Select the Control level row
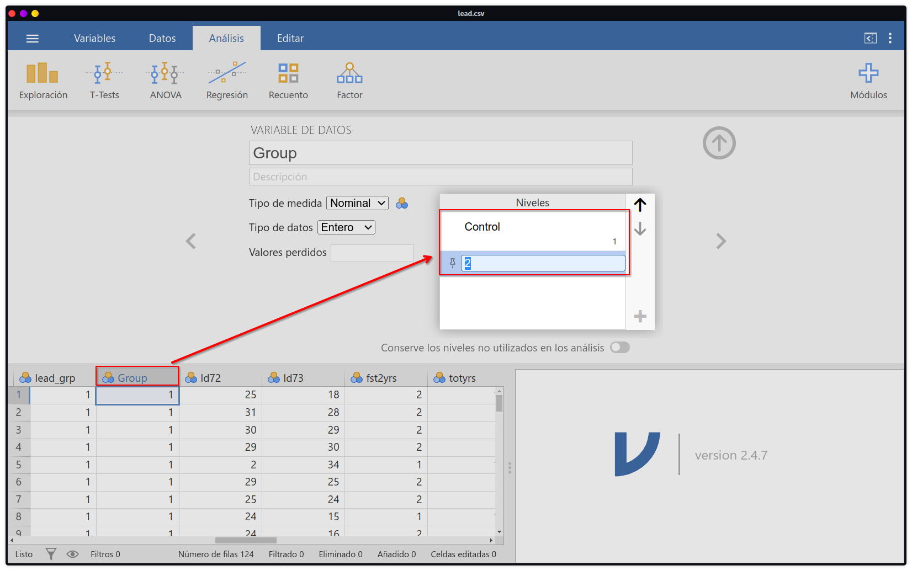This screenshot has width=912, height=571. click(533, 231)
